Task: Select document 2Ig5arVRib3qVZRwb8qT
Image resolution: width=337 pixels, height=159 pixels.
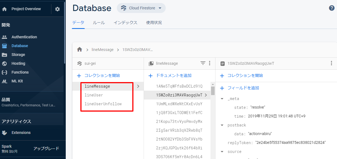Action: (179, 130)
